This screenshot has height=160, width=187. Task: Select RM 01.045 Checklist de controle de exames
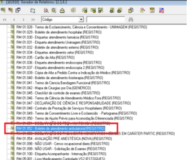coord(58,93)
